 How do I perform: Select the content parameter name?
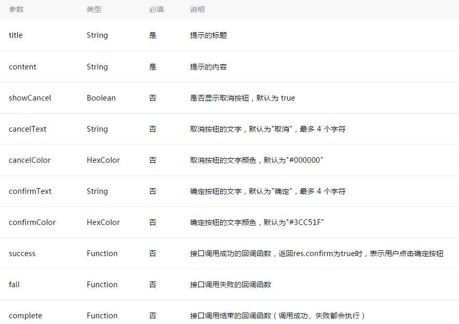point(22,66)
